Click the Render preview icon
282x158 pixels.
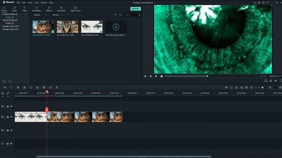coord(226,87)
